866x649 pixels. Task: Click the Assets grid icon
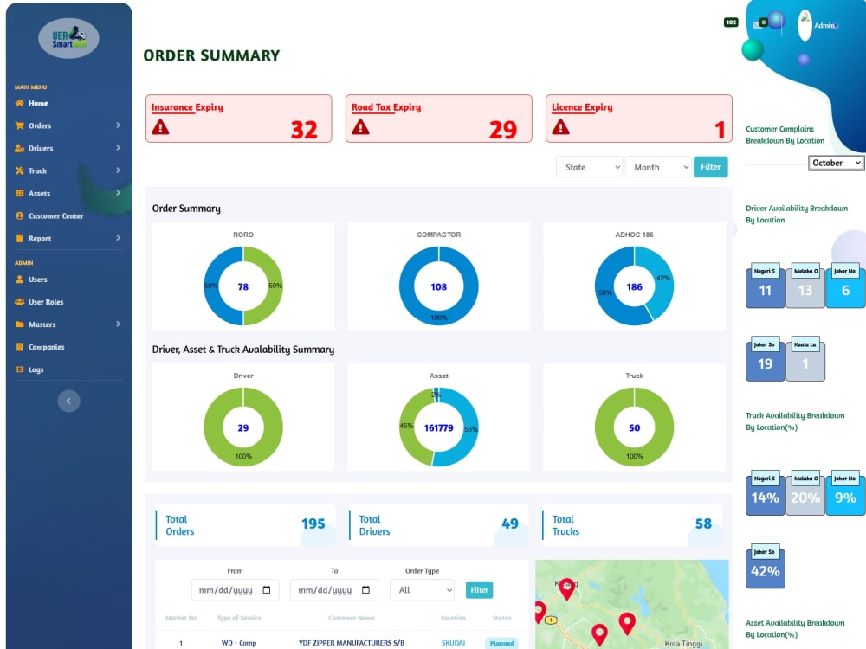19,193
